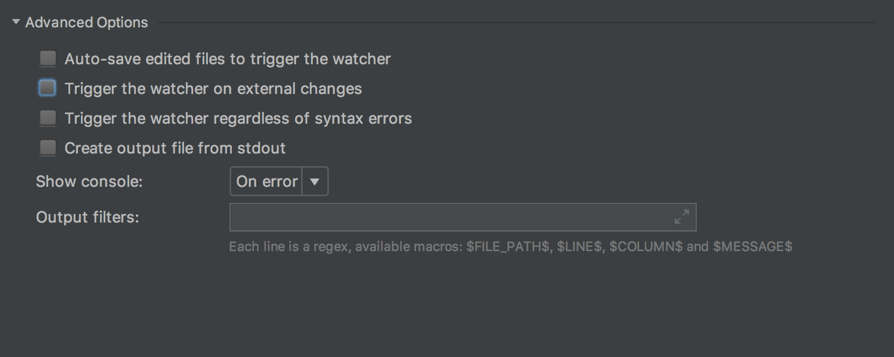
Task: Click 'Trigger the watcher regardless of syntax errors' label
Action: (x=238, y=118)
